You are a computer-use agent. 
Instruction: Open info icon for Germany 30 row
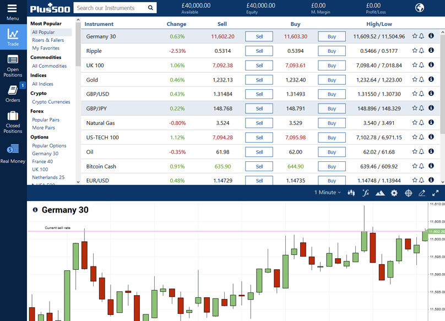pyautogui.click(x=431, y=36)
